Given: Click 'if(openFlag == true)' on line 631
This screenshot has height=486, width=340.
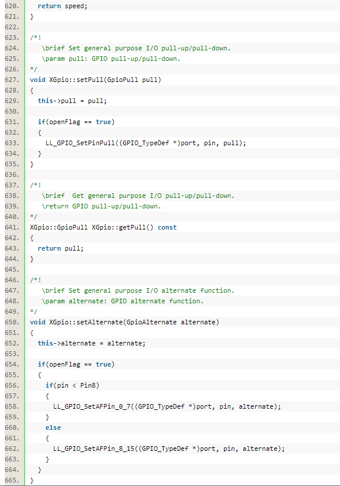Looking at the screenshot, I should coord(76,122).
